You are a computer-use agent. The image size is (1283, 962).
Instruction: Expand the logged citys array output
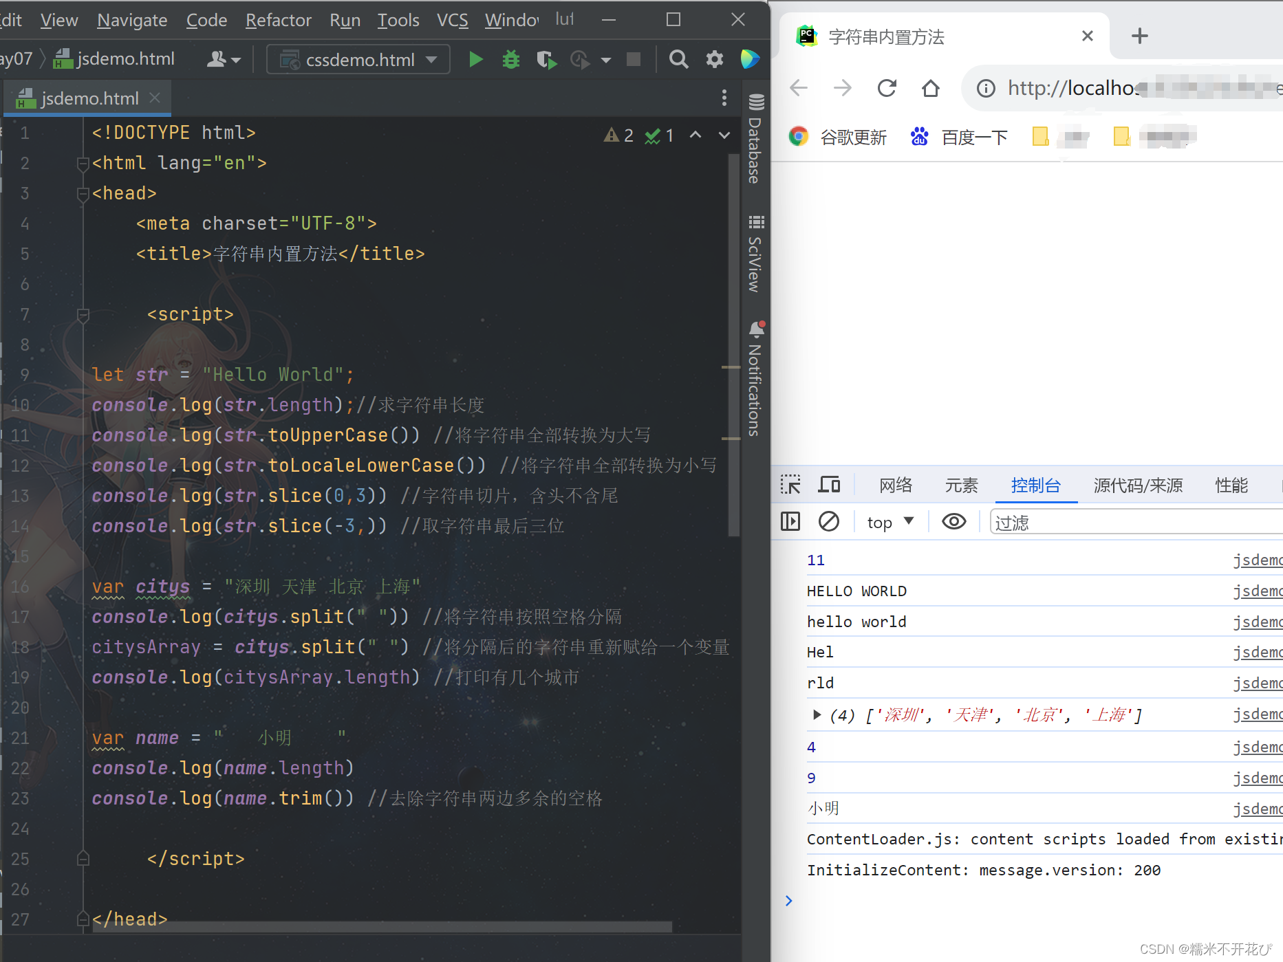pyautogui.click(x=816, y=714)
